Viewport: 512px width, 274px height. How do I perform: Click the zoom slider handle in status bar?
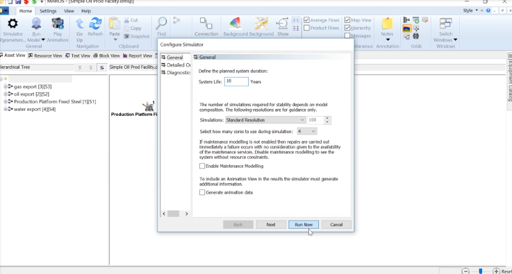[x=480, y=271]
